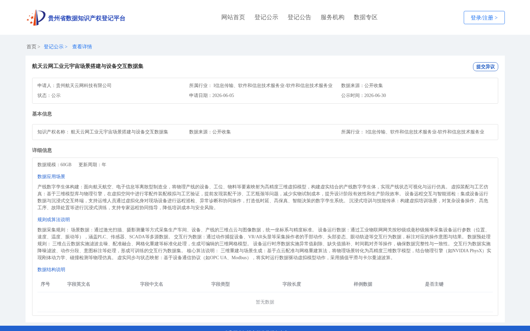Image resolution: width=530 pixels, height=331 pixels.
Task: Click 是否主键 column header
Action: click(x=434, y=284)
